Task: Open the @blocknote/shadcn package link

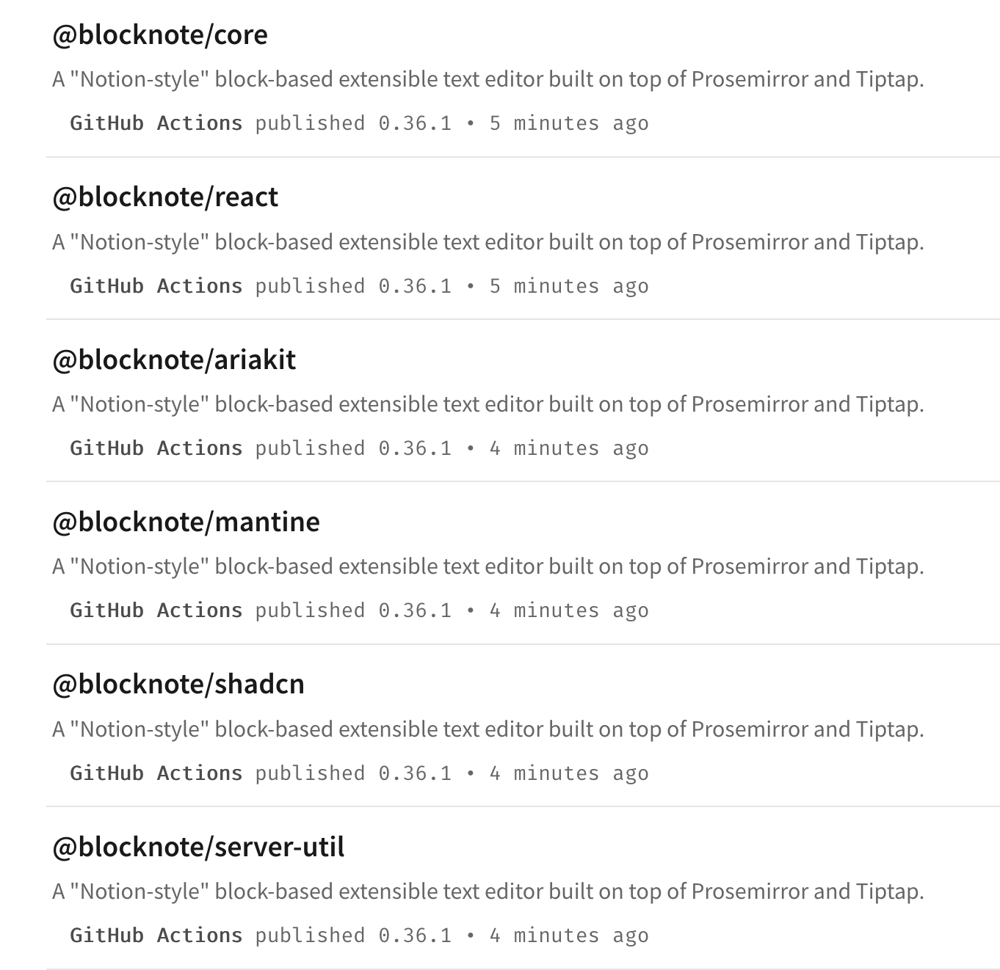Action: (x=178, y=684)
